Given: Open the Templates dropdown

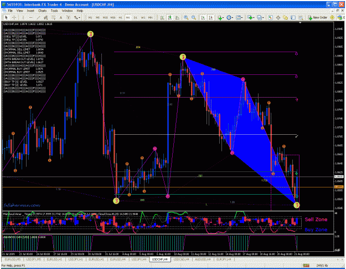Looking at the screenshot, I should 239,17.
